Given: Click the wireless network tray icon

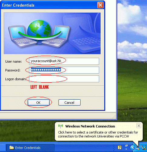Looking at the screenshot, I should 138,147.
